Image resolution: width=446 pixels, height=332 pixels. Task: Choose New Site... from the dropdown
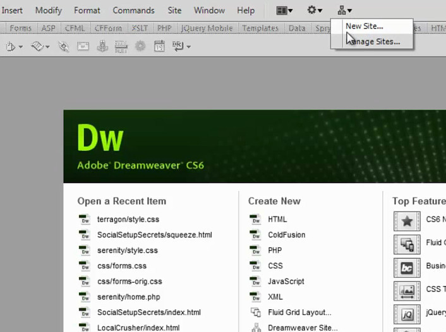click(364, 26)
